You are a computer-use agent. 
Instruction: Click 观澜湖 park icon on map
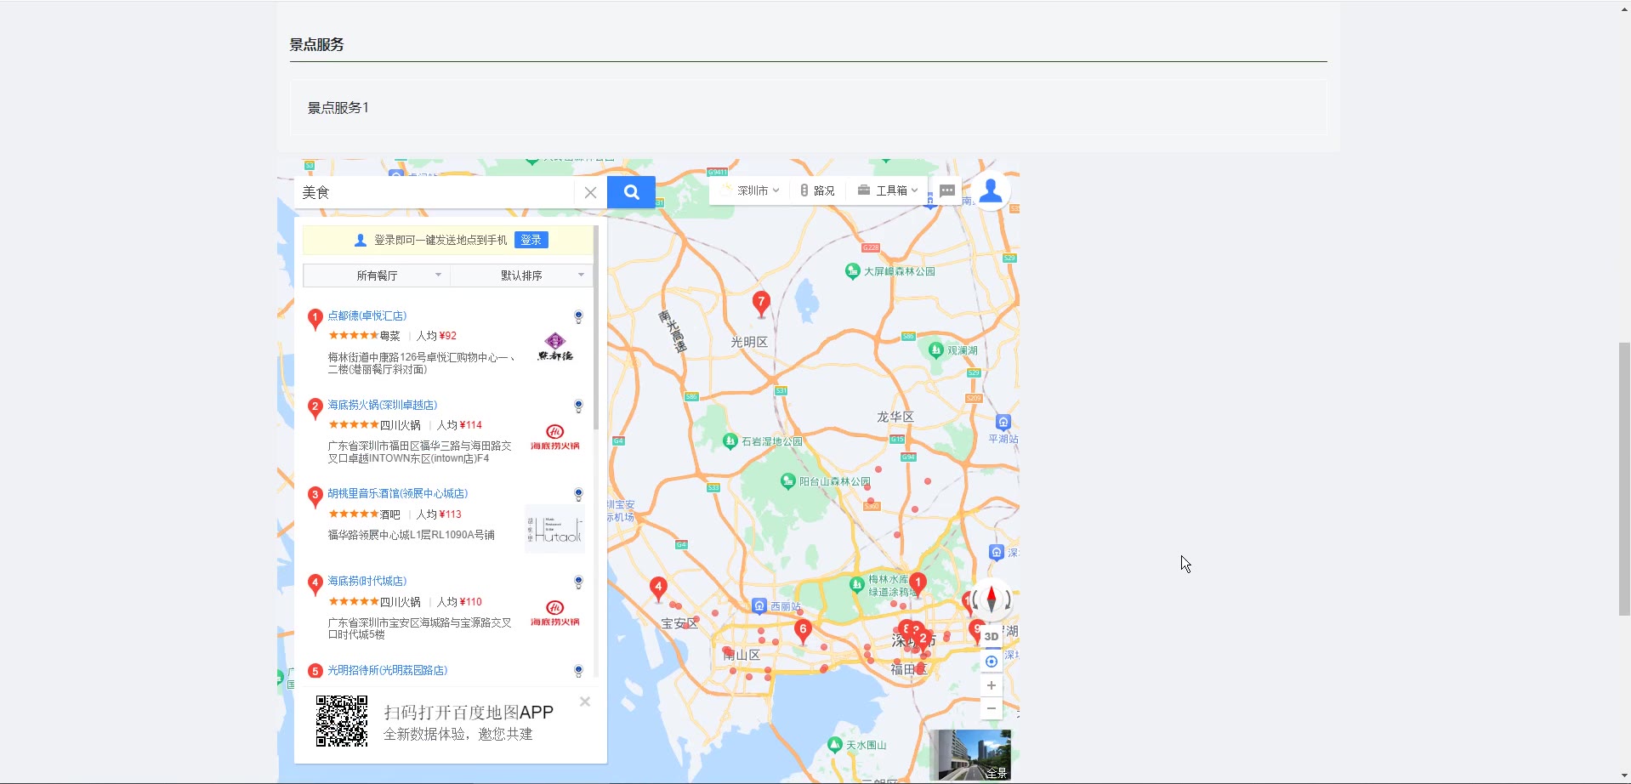click(935, 350)
